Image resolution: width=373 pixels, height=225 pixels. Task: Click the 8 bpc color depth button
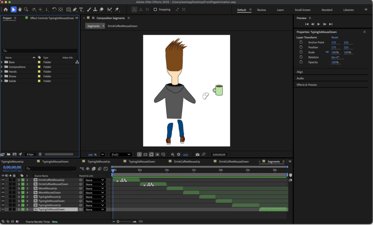pyautogui.click(x=31, y=154)
